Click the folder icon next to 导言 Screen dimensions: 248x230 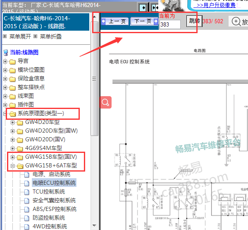point(12,61)
